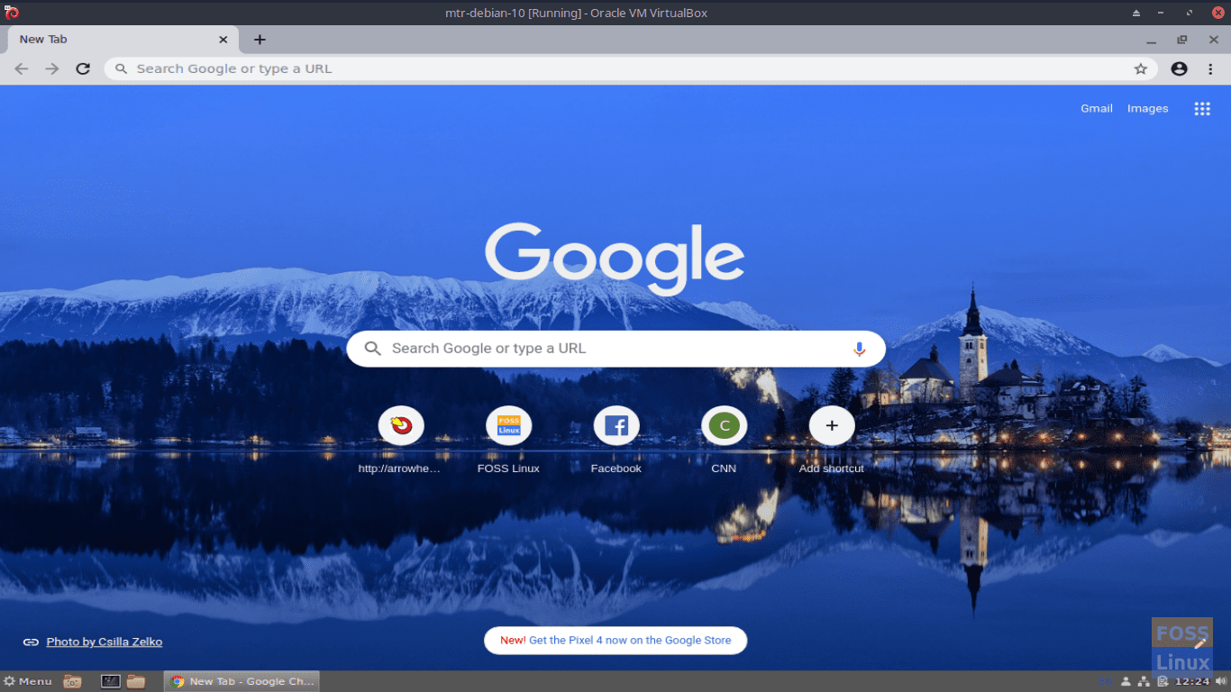
Task: Select the FOSS Linux shortcut label
Action: (x=508, y=469)
